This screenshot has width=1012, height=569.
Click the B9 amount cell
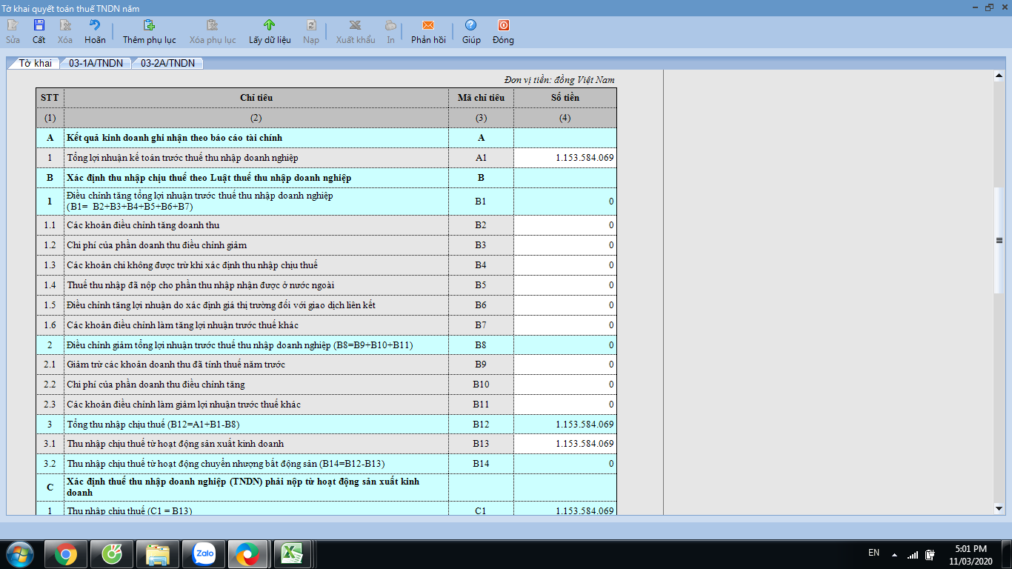tap(565, 365)
